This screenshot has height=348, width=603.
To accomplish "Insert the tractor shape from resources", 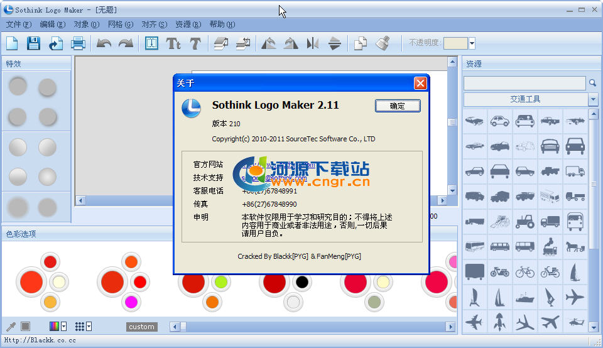I will tap(525, 222).
